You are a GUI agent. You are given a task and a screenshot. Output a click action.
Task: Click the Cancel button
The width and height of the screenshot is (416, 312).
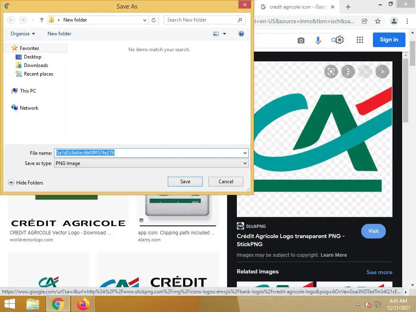point(226,182)
